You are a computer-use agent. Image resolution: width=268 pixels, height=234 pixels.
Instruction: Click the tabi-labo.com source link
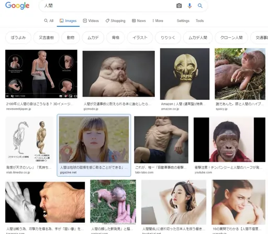(x=144, y=173)
